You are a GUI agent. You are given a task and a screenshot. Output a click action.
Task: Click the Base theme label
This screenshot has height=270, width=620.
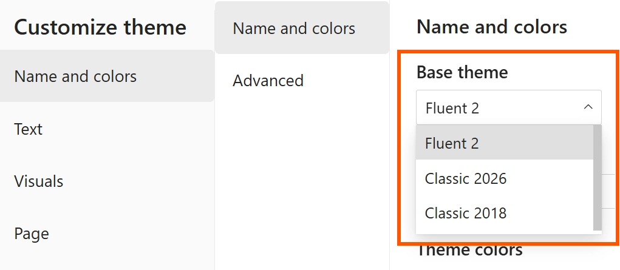[x=462, y=73]
